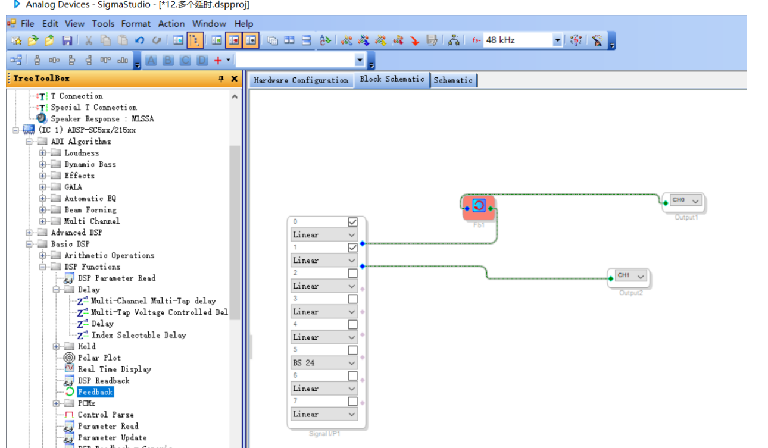Collapse the Delay folder
The height and width of the screenshot is (448, 768).
point(57,290)
